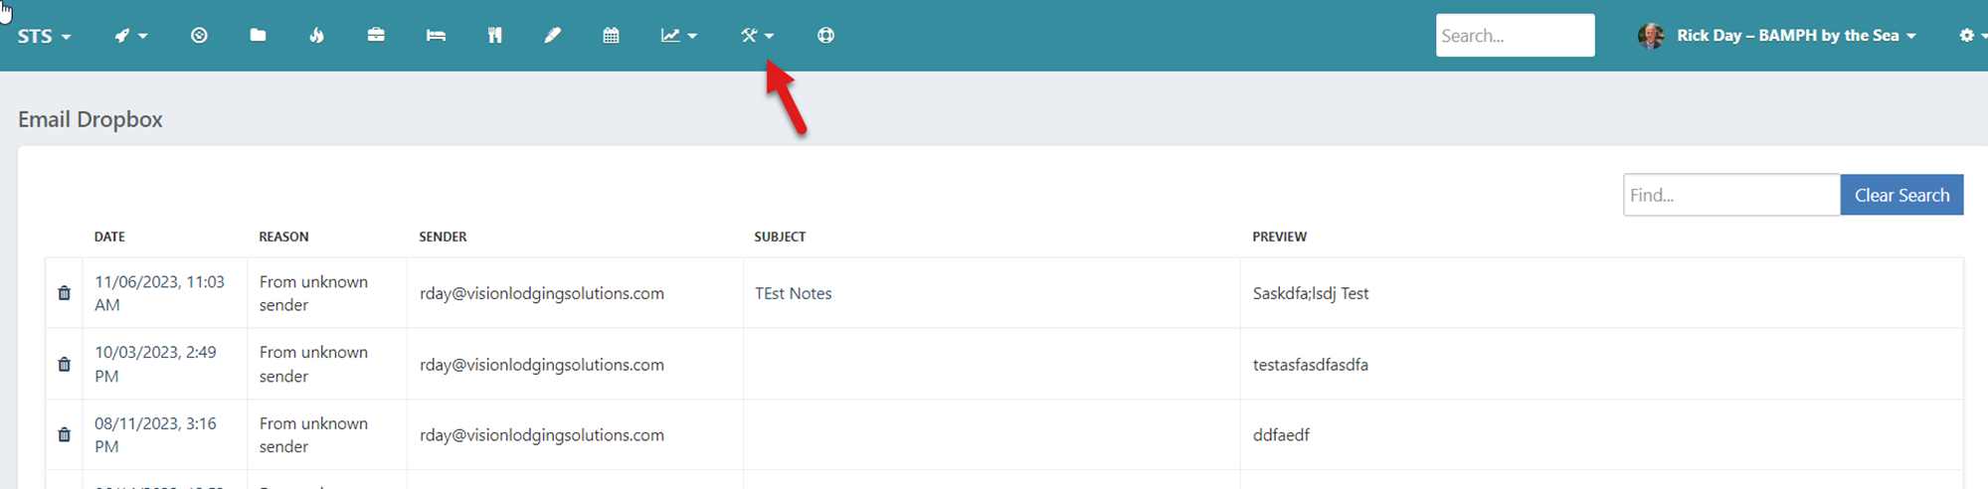Sort by the DATE column header
Screen dimensions: 1988x489
109,237
